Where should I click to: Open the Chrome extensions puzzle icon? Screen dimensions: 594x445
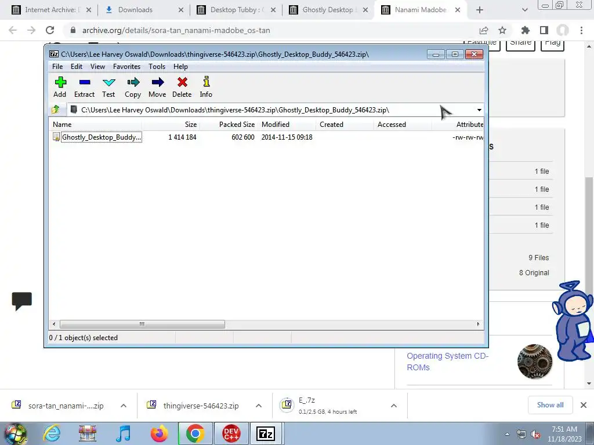point(525,30)
